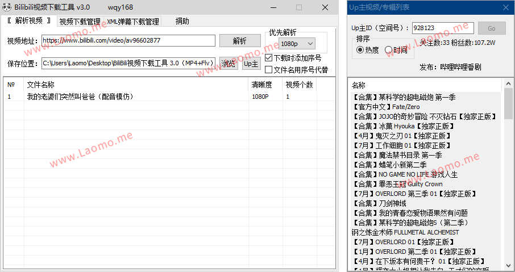This screenshot has width=515, height=272.
Task: Click the list scrollbar up arrow
Action: [x=508, y=83]
